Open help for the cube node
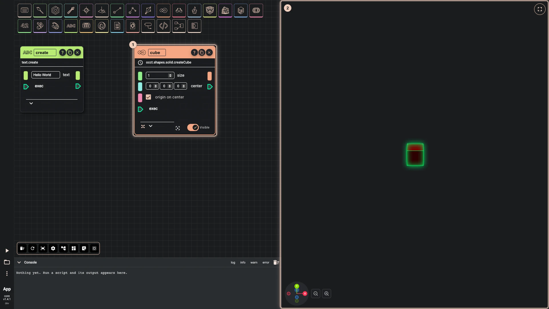 pyautogui.click(x=194, y=52)
